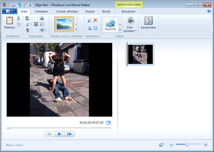Start webcam video recording
The width and height of the screenshot is (214, 152).
point(27,30)
